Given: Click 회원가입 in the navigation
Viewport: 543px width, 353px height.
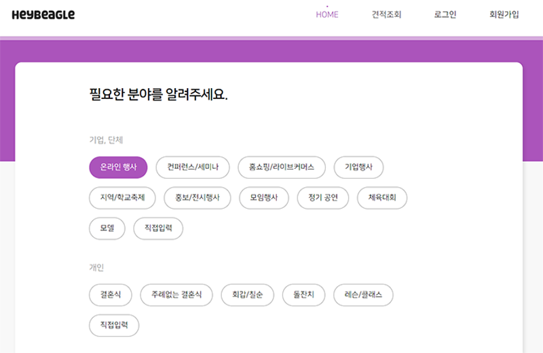Looking at the screenshot, I should click(x=504, y=15).
